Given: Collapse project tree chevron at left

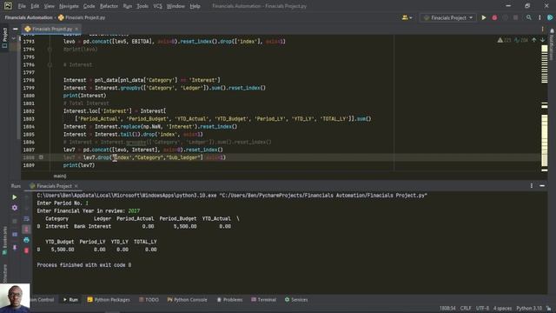Looking at the screenshot, I should click(x=14, y=38).
